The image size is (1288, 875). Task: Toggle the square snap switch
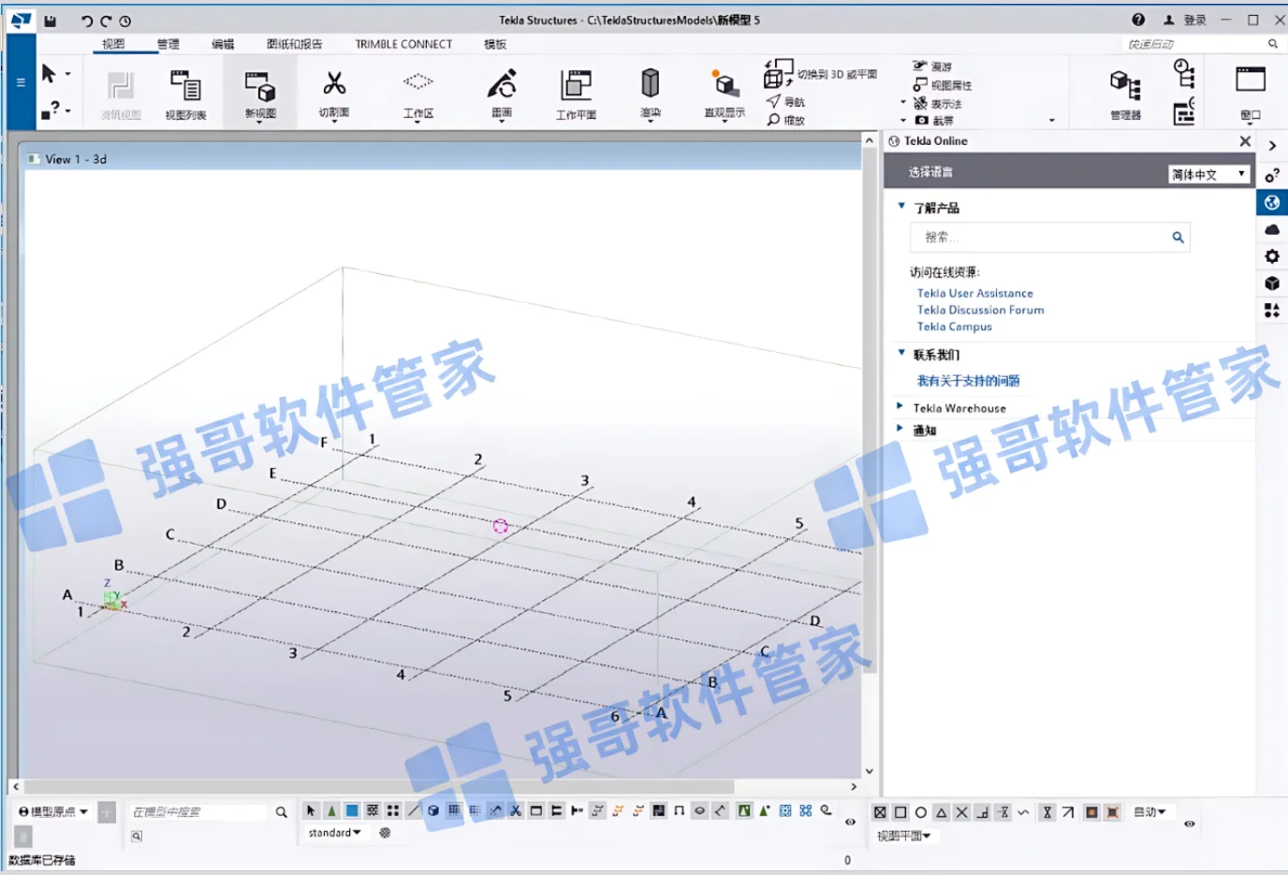pyautogui.click(x=900, y=812)
